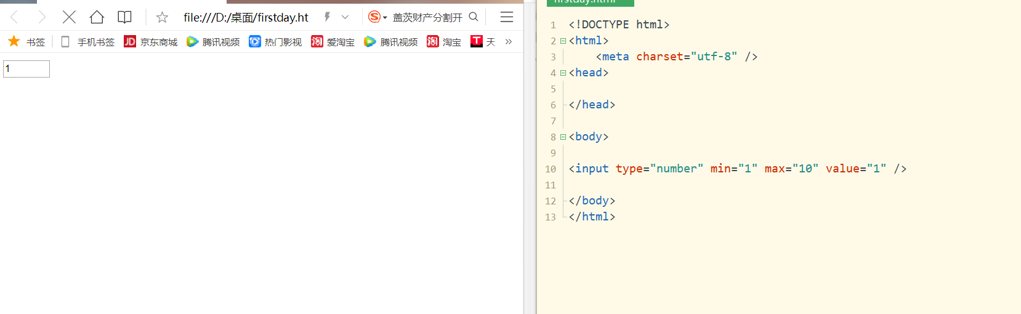Viewport: 1021px width, 314px height.
Task: Open 京东商城 bookmark
Action: [x=151, y=42]
